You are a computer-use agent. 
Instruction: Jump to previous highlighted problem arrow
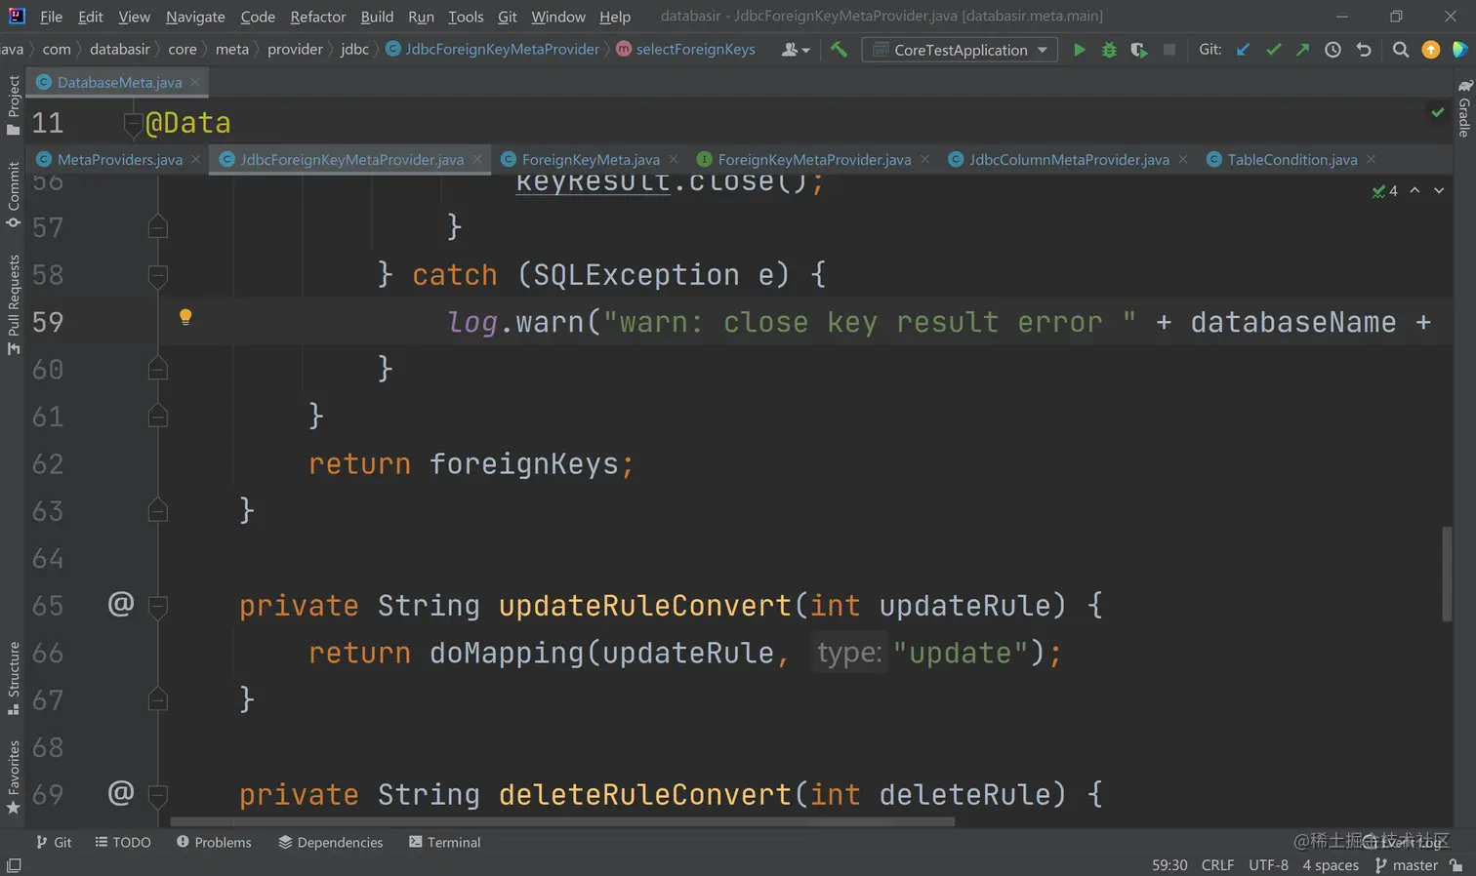(x=1414, y=191)
